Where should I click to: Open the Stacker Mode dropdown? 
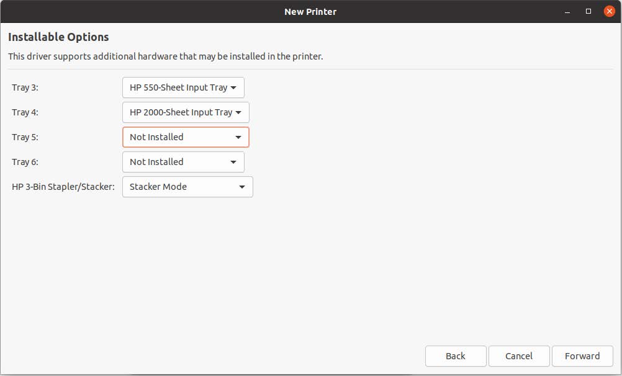187,187
